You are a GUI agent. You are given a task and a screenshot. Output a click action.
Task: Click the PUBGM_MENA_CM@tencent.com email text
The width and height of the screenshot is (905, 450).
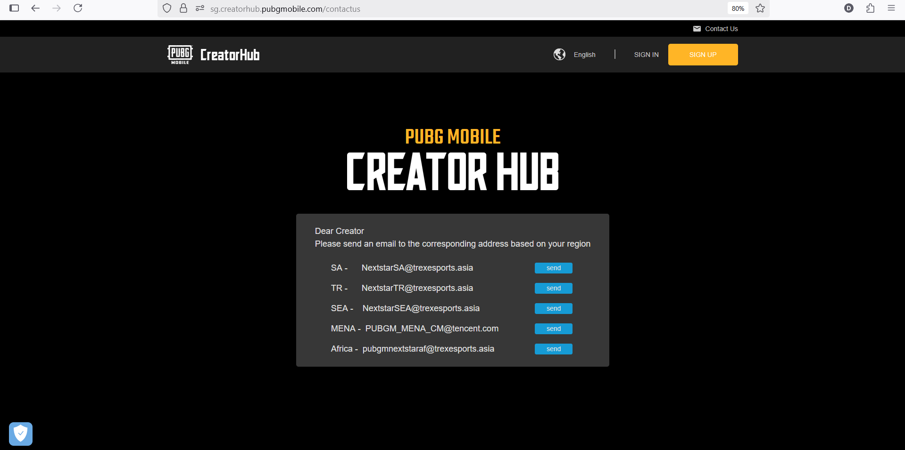432,329
